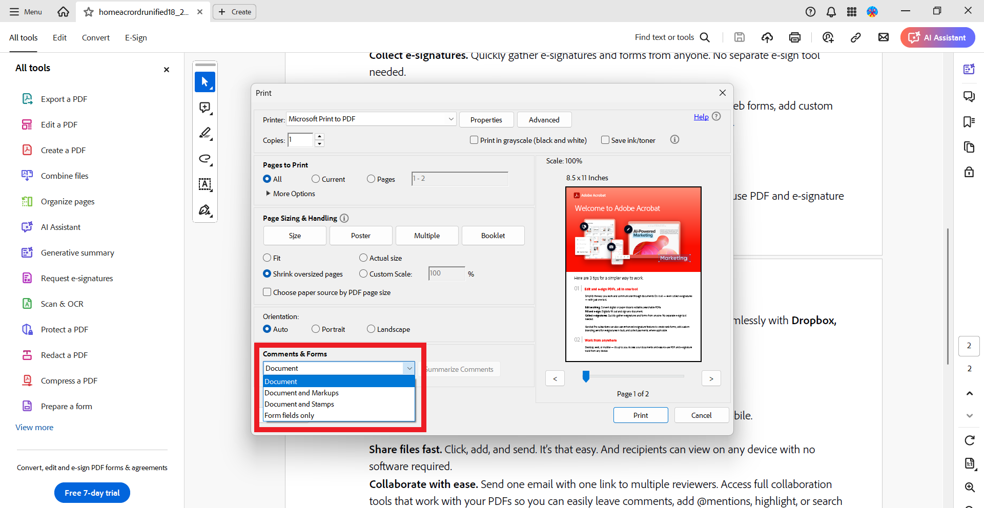Select the highlighter pen tool
The width and height of the screenshot is (984, 508).
[205, 133]
